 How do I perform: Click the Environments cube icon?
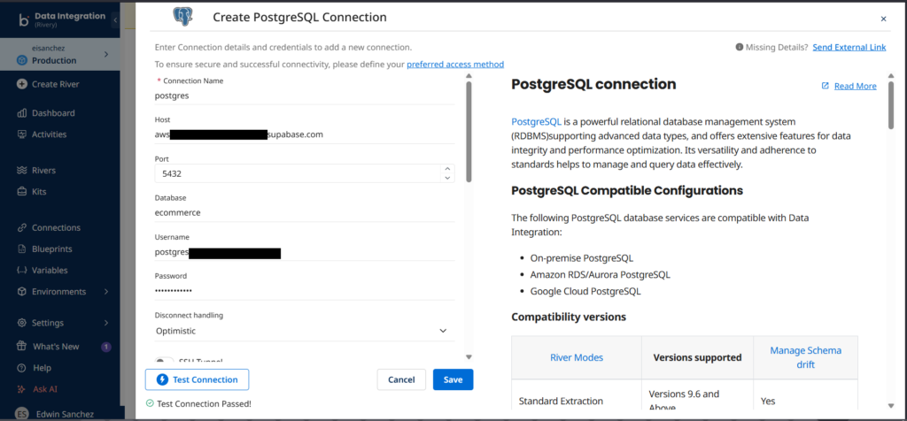point(22,292)
